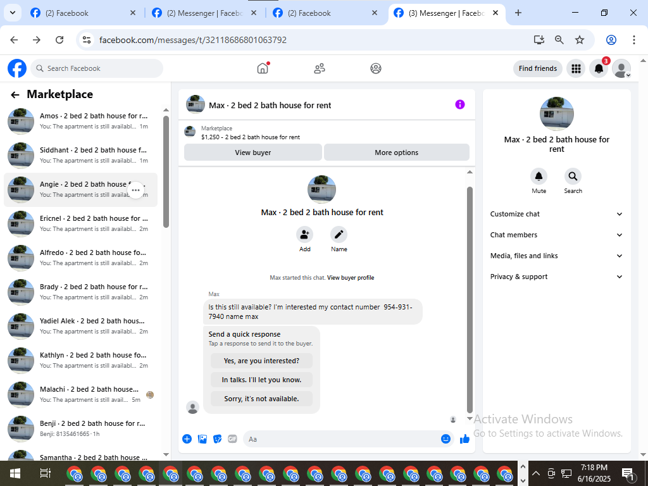Open a new browser tab

[x=518, y=13]
